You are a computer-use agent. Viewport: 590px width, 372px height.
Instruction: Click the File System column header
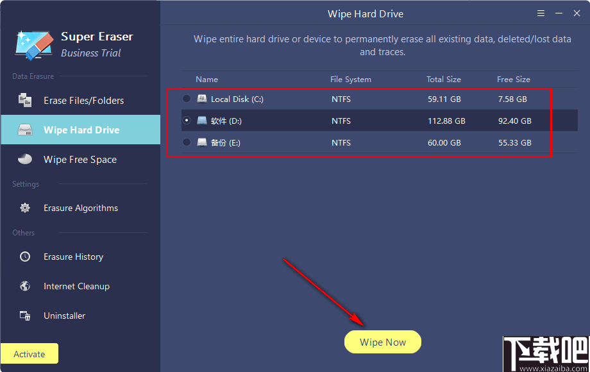[x=351, y=80]
